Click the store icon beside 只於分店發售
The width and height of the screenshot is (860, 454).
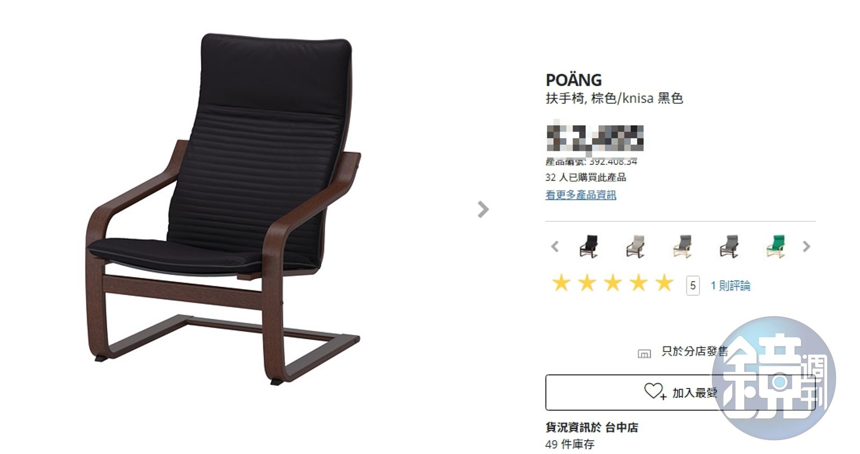(644, 353)
